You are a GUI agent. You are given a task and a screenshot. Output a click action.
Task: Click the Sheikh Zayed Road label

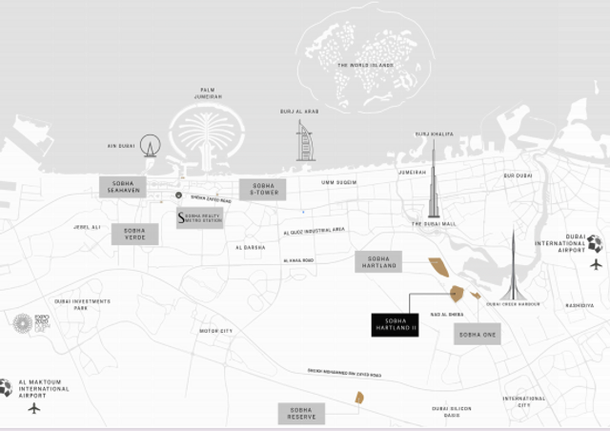(x=211, y=199)
